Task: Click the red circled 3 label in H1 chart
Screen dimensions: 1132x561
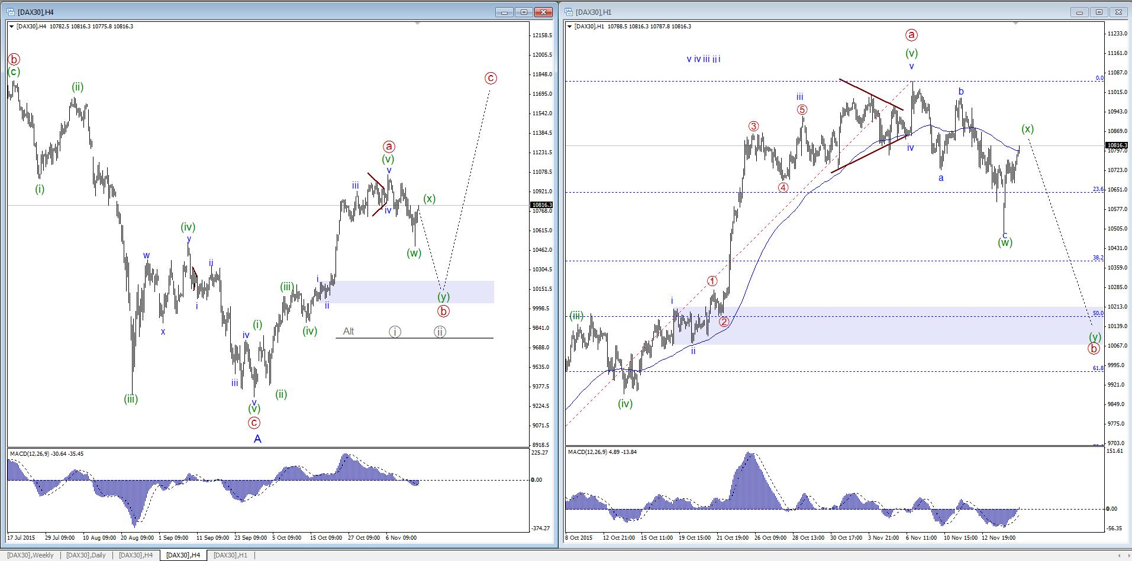Action: click(x=753, y=126)
